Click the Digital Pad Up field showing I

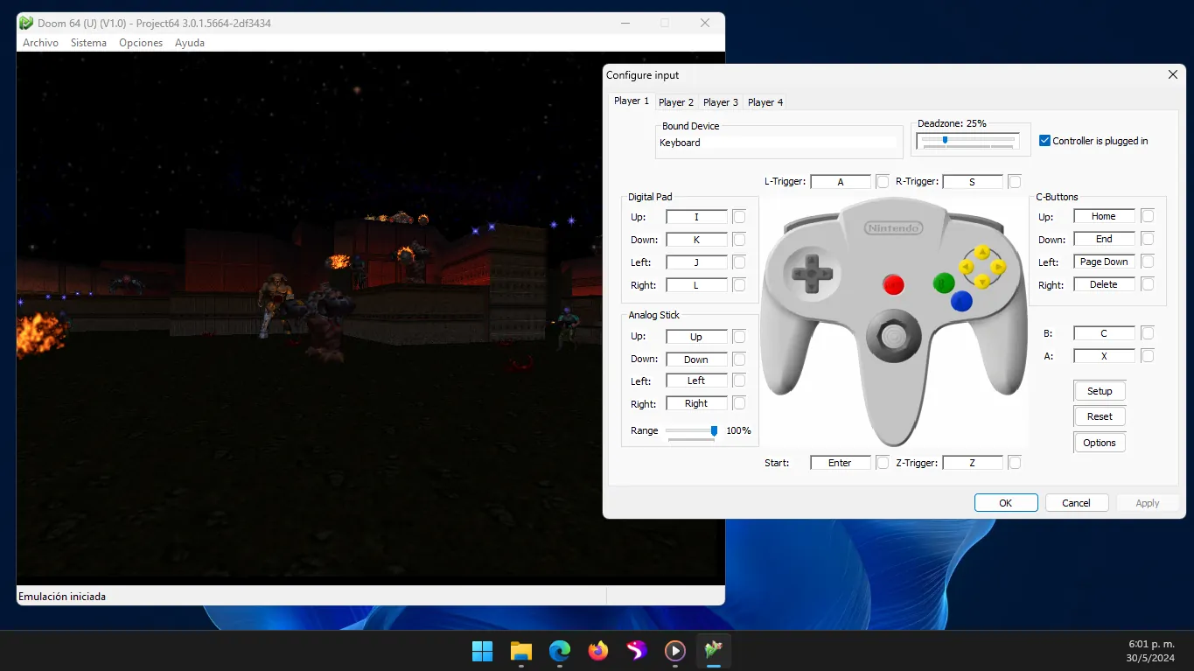[696, 216]
